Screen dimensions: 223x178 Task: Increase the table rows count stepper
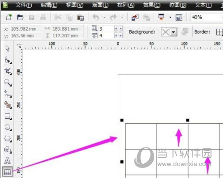coord(121,29)
